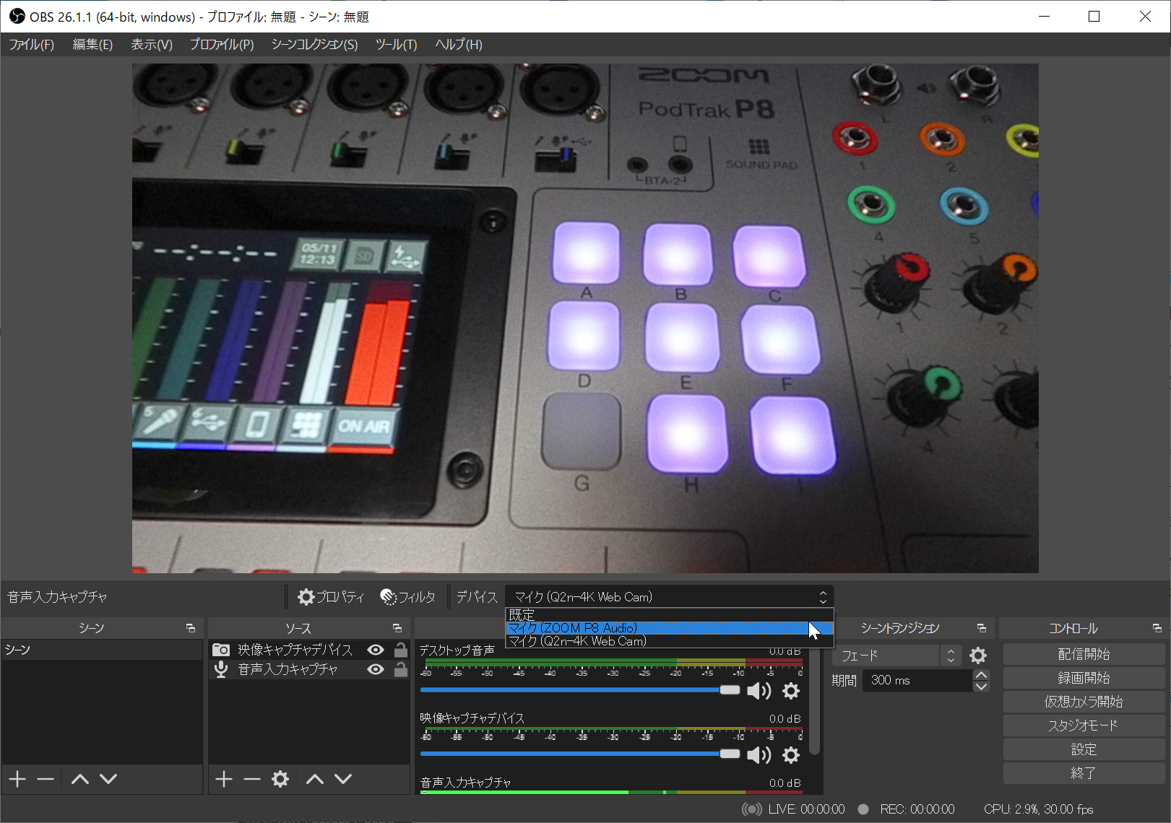Viewport: 1171px width, 823px height.
Task: Mute 映像キャプチャデバイス speaker icon
Action: tap(759, 755)
